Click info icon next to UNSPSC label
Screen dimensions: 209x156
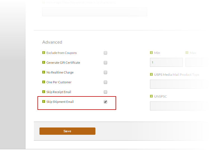(x=151, y=96)
